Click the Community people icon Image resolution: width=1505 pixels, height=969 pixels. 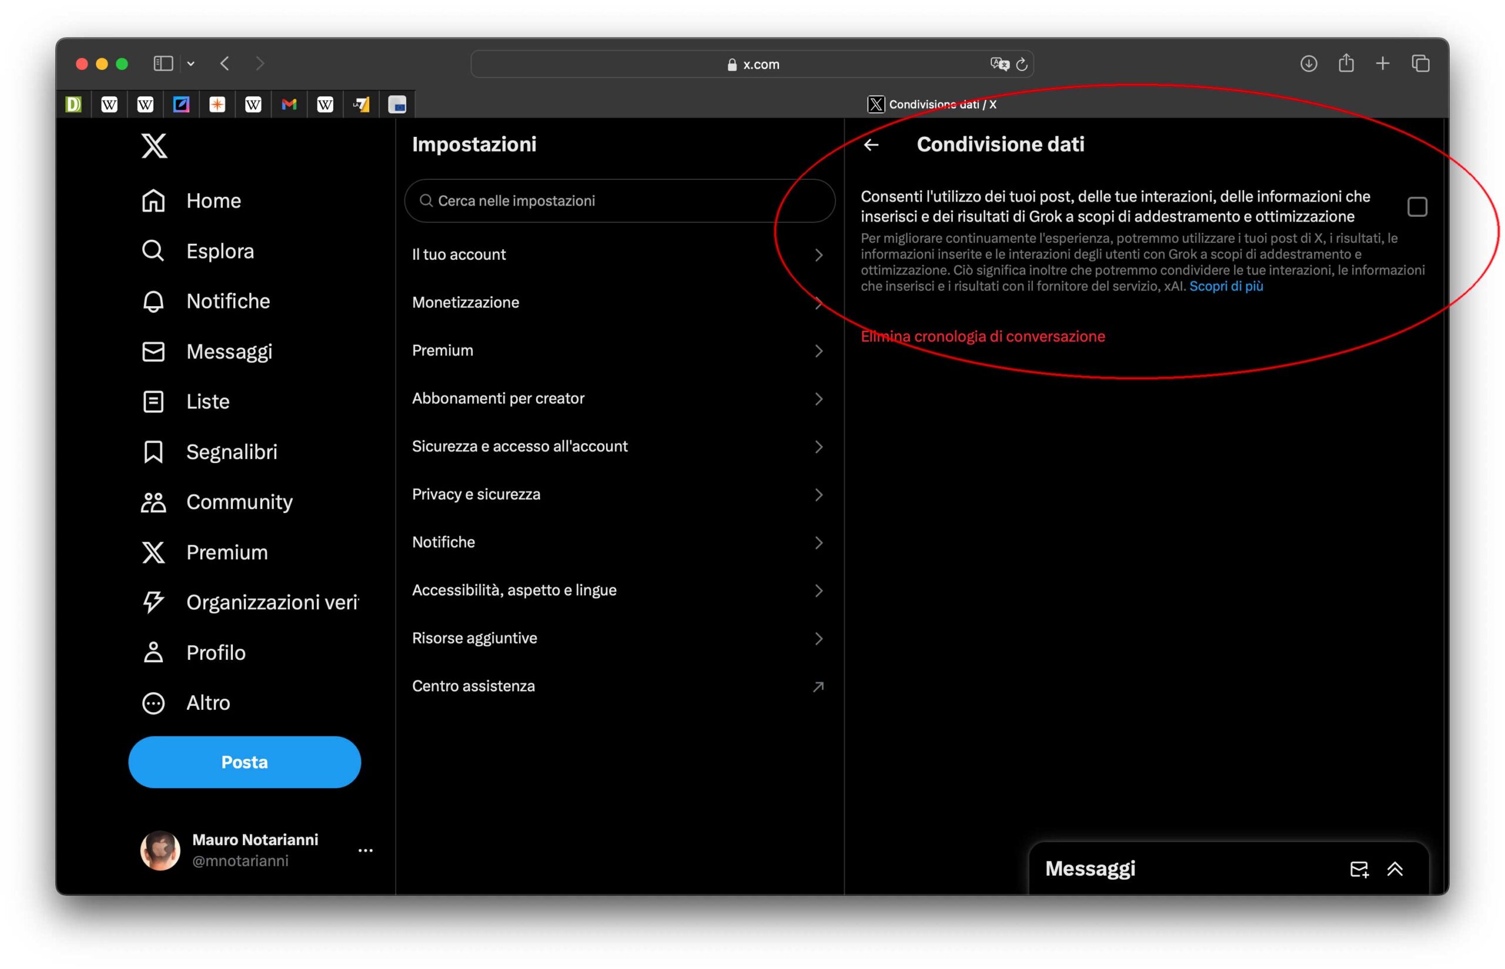(x=153, y=502)
